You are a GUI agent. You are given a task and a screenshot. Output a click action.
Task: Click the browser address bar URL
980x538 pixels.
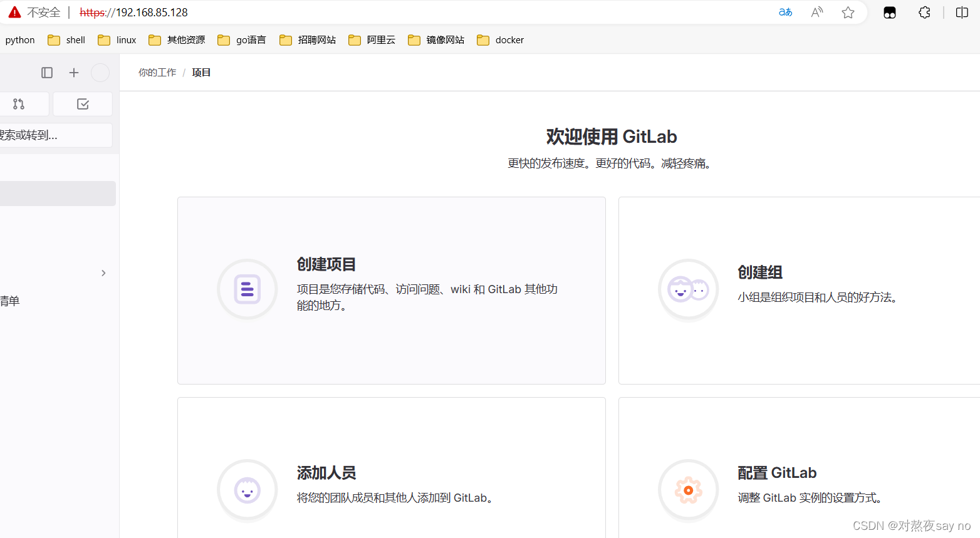coord(133,13)
